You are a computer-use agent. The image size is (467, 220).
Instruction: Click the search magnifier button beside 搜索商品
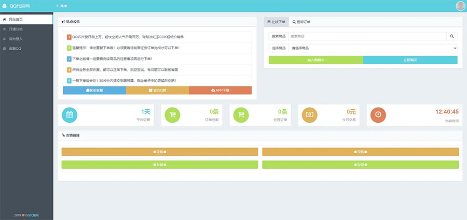pyautogui.click(x=451, y=36)
